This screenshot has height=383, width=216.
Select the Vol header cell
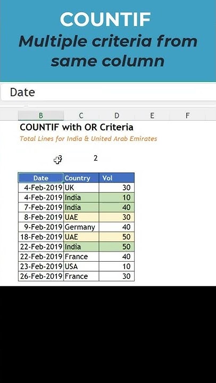point(117,178)
